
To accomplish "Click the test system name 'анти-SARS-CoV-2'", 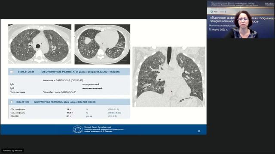I will pyautogui.click(x=59, y=92).
